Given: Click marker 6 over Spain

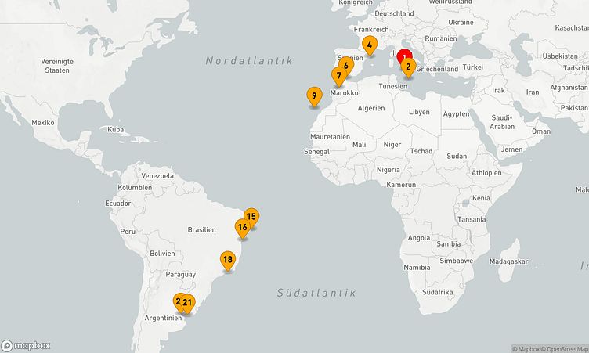Looking at the screenshot, I should (x=347, y=64).
